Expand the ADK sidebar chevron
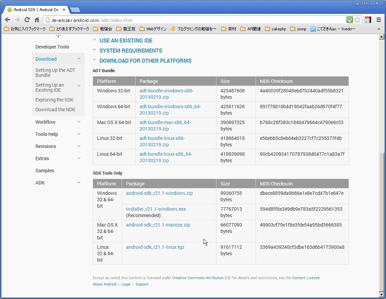Viewport: 386px width, 299px height. click(x=79, y=182)
